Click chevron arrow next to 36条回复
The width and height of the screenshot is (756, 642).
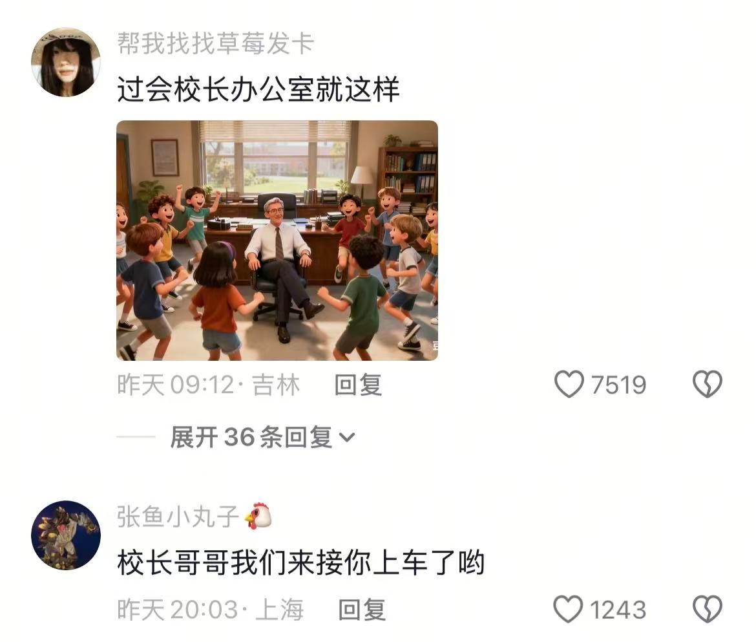click(347, 438)
